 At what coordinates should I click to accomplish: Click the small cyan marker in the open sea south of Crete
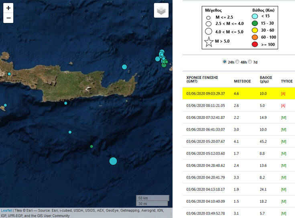tap(70, 132)
